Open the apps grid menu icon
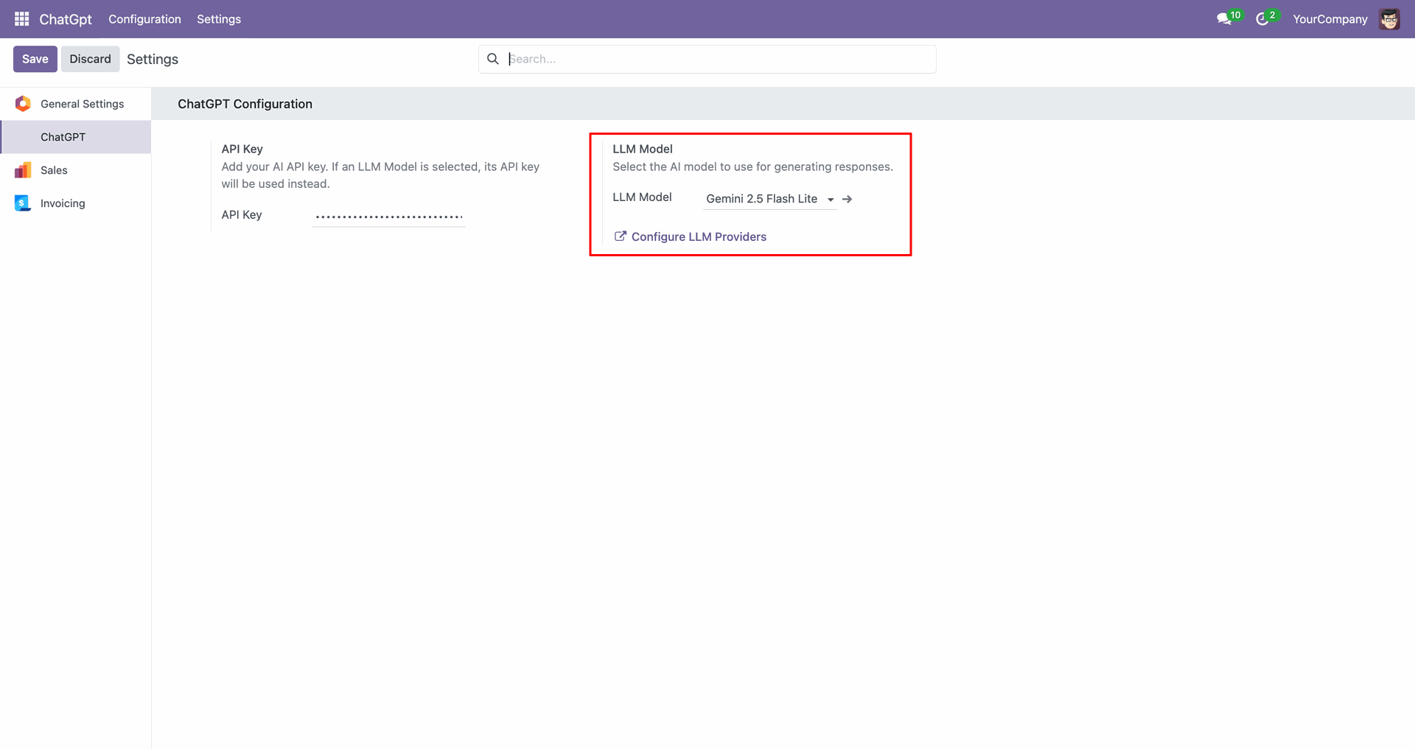The height and width of the screenshot is (749, 1415). coord(22,19)
